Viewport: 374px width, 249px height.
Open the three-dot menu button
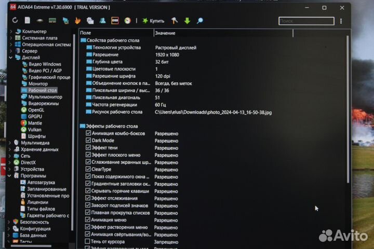(341, 21)
